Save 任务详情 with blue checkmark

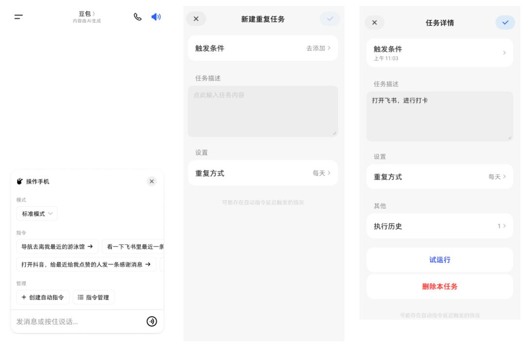(505, 22)
